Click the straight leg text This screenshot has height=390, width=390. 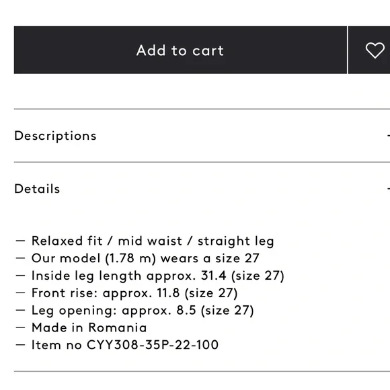[x=236, y=241]
